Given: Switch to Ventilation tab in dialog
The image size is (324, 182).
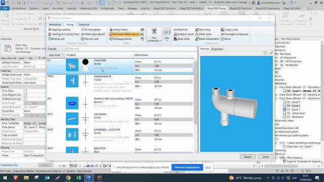Looking at the screenshot, I should pyautogui.click(x=55, y=25).
